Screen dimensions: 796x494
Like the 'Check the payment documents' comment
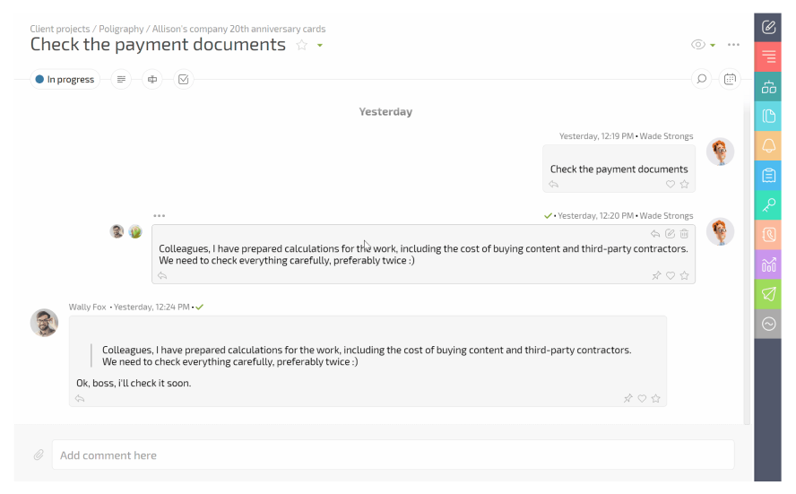pyautogui.click(x=671, y=184)
